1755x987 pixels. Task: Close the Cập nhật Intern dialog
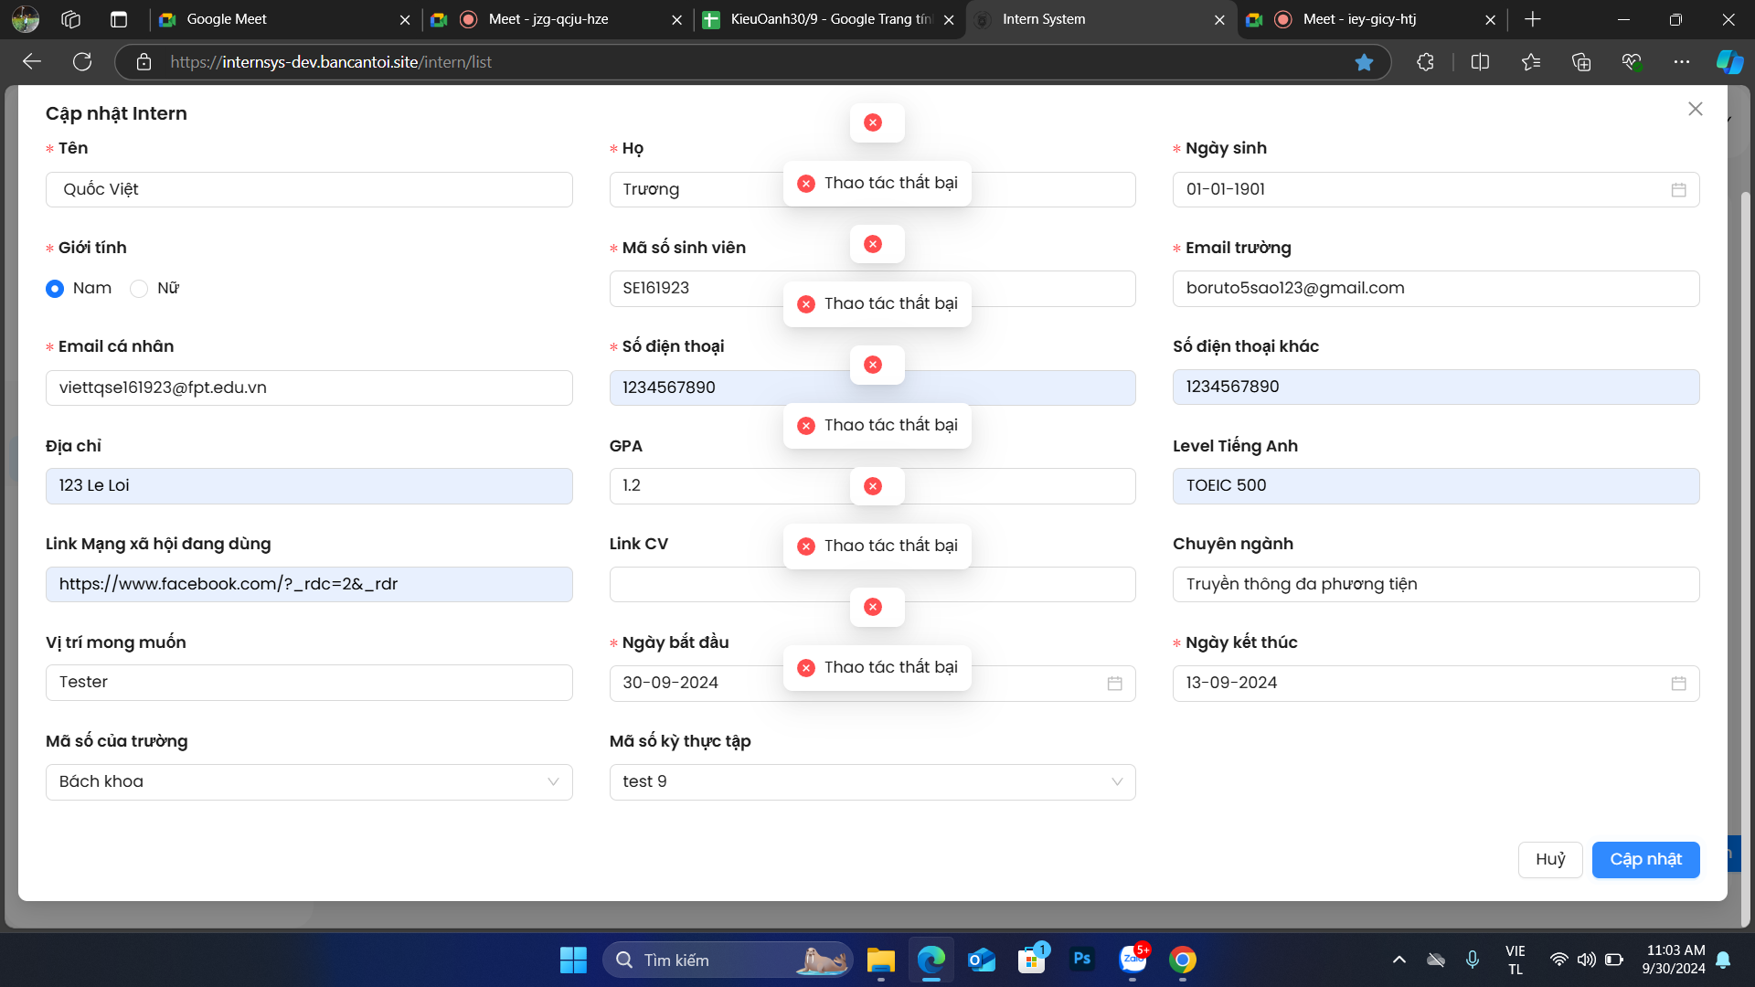coord(1695,109)
